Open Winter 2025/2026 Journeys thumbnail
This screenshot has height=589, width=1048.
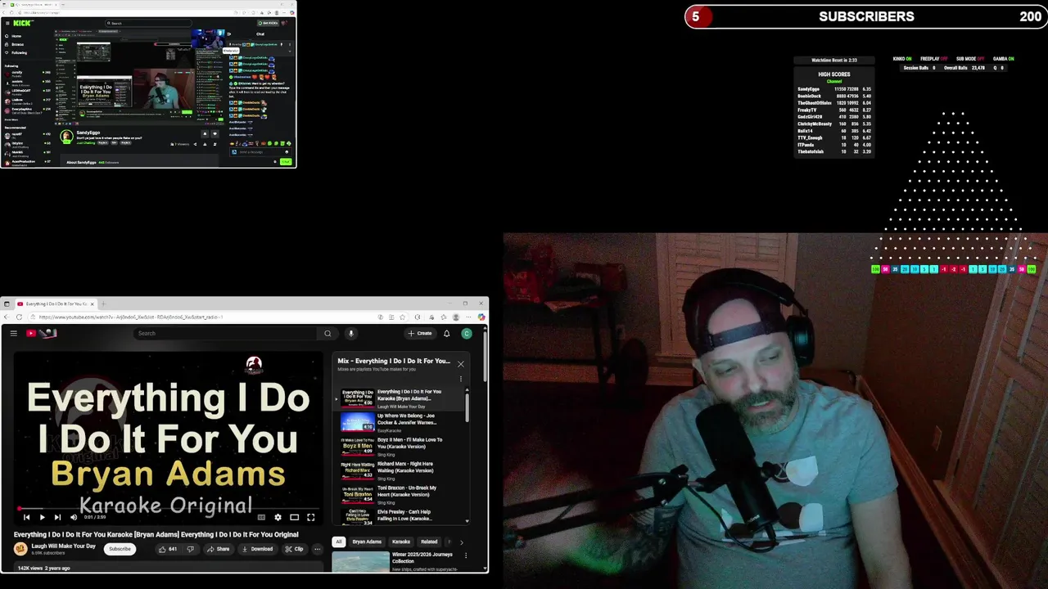pyautogui.click(x=361, y=561)
